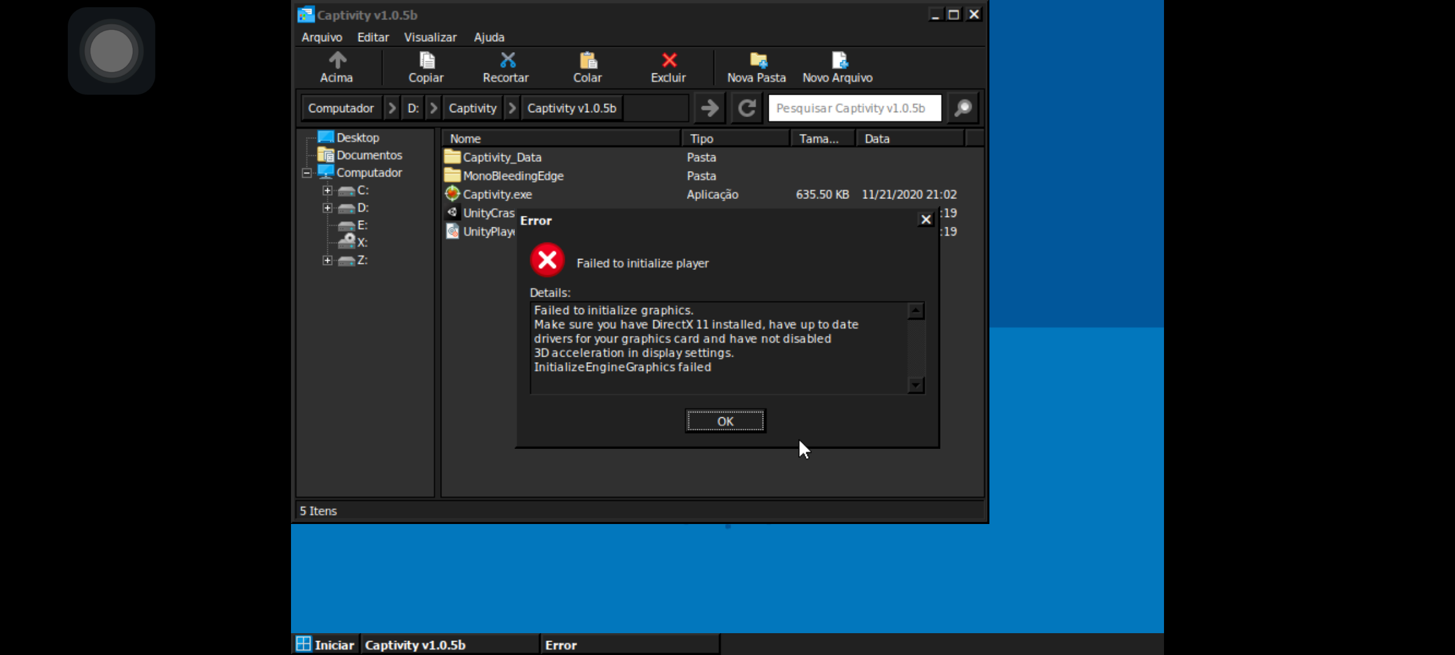Screen dimensions: 1455x655
Task: Open the floating circular assistive button
Action: coord(112,51)
